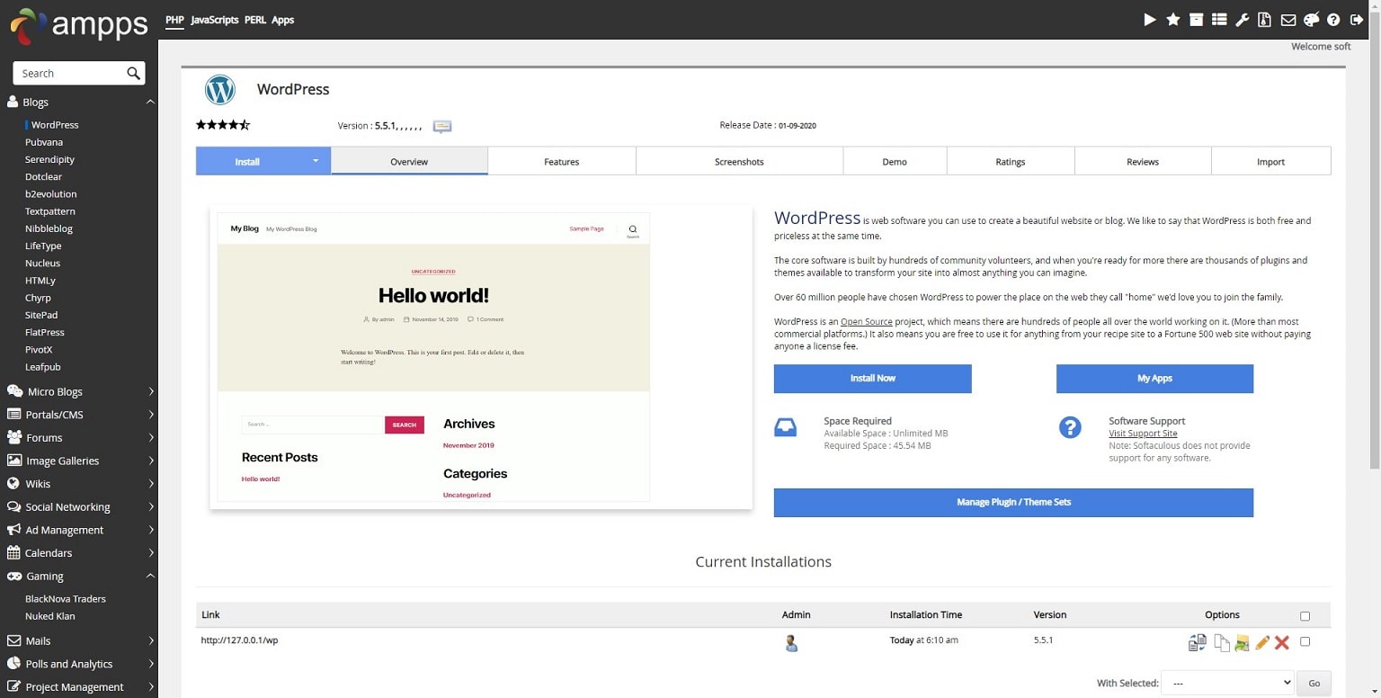The image size is (1381, 698).
Task: Click the clone pages icon for wp installation
Action: point(1222,642)
